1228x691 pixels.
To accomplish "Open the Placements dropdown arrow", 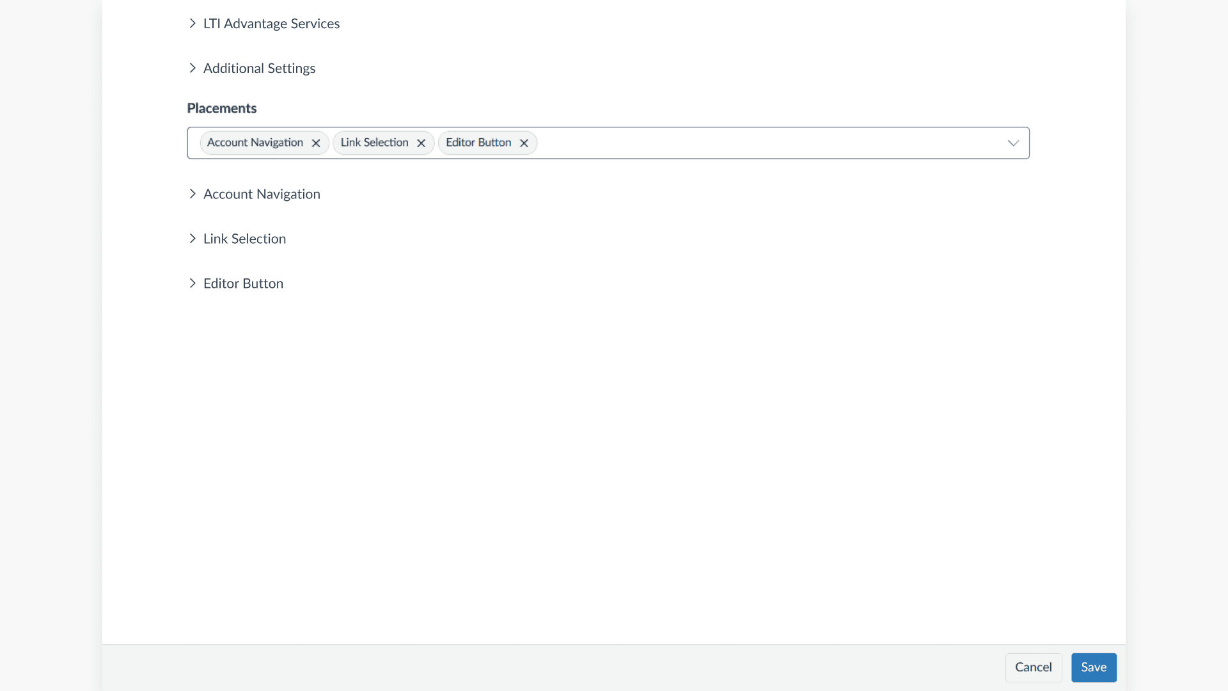I will [x=1013, y=143].
